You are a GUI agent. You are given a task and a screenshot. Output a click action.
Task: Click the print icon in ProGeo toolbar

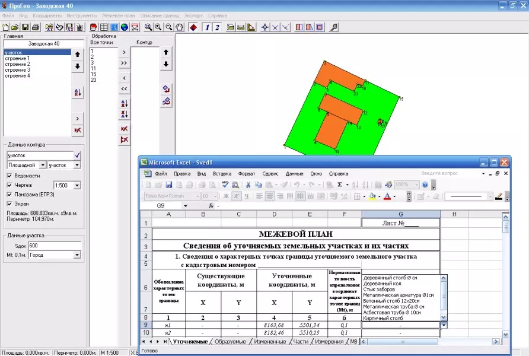click(x=36, y=27)
